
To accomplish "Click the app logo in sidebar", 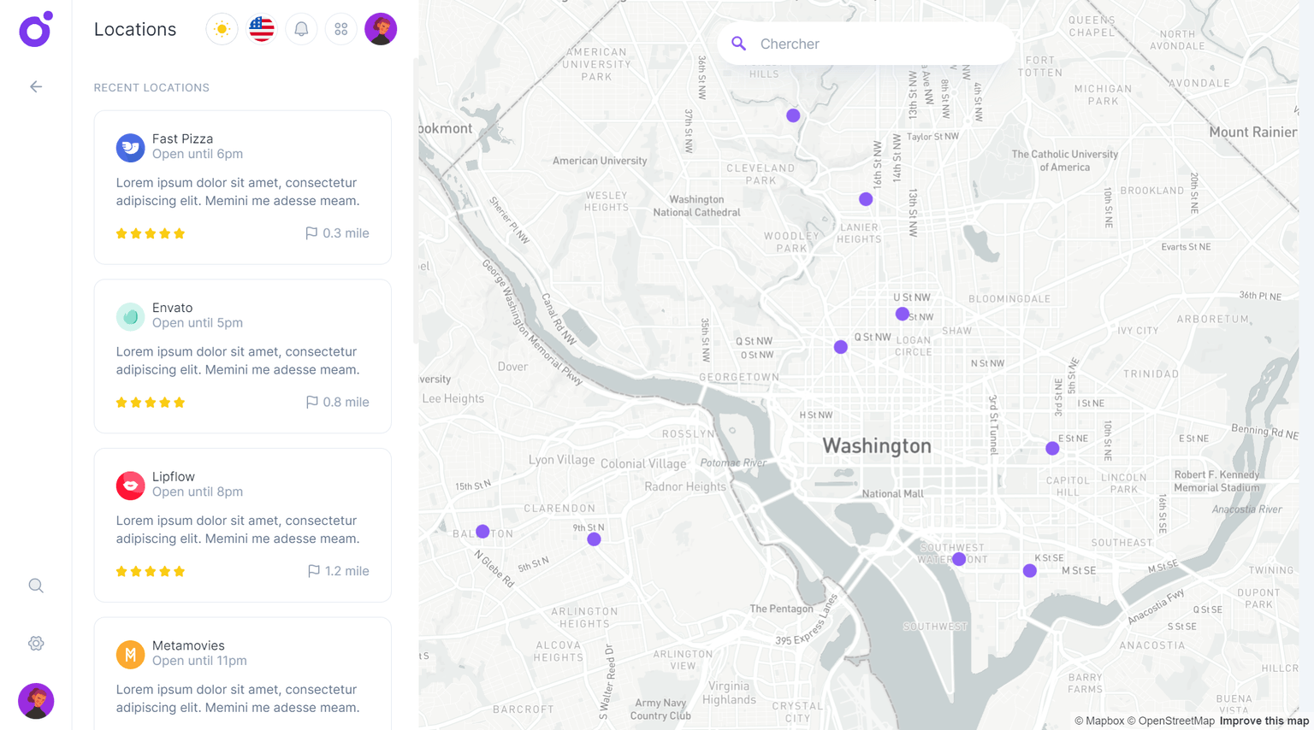I will [35, 29].
